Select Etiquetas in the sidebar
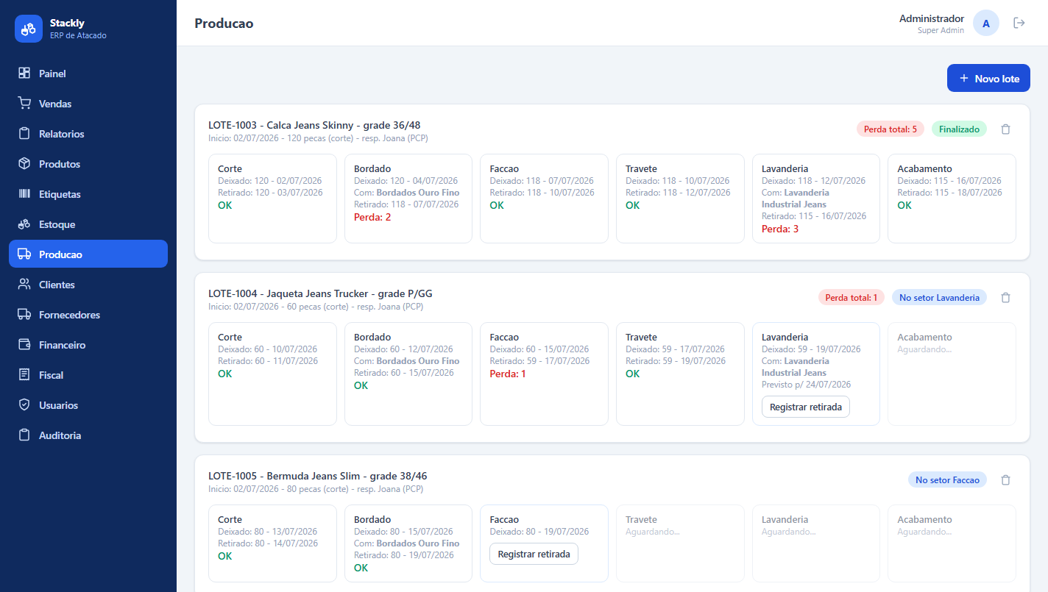Viewport: 1048px width, 592px height. pyautogui.click(x=88, y=194)
